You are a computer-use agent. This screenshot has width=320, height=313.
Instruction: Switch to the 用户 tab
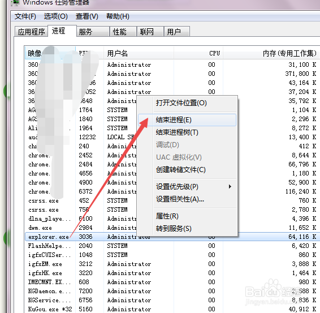[x=177, y=32]
